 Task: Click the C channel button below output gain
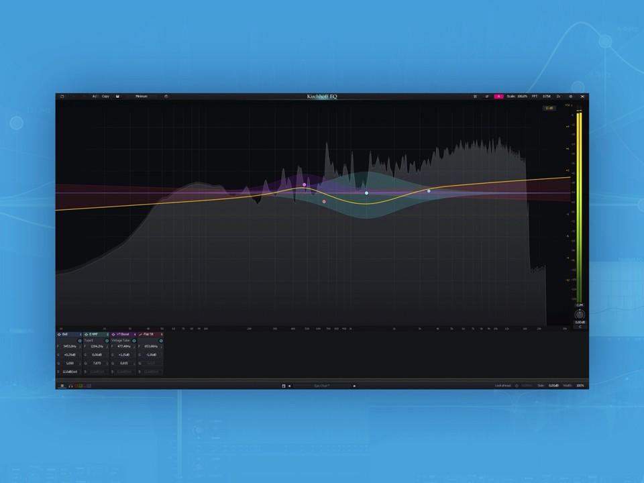[580, 327]
